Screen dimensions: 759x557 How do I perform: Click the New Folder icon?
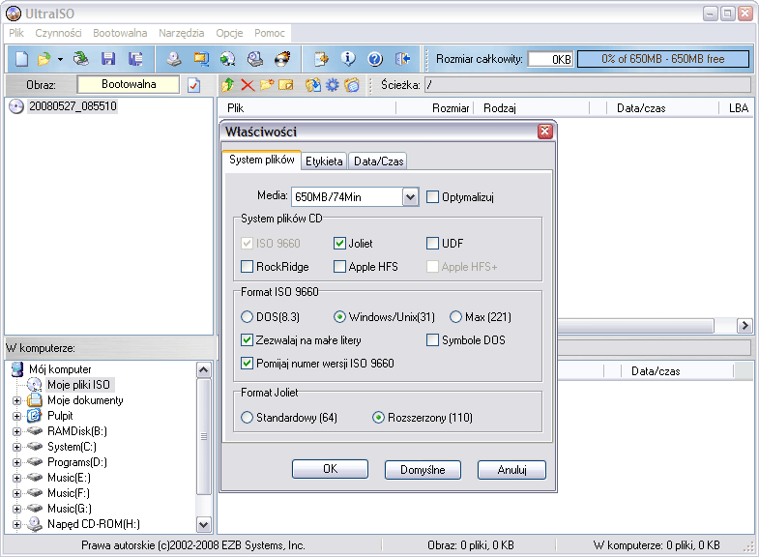point(267,85)
